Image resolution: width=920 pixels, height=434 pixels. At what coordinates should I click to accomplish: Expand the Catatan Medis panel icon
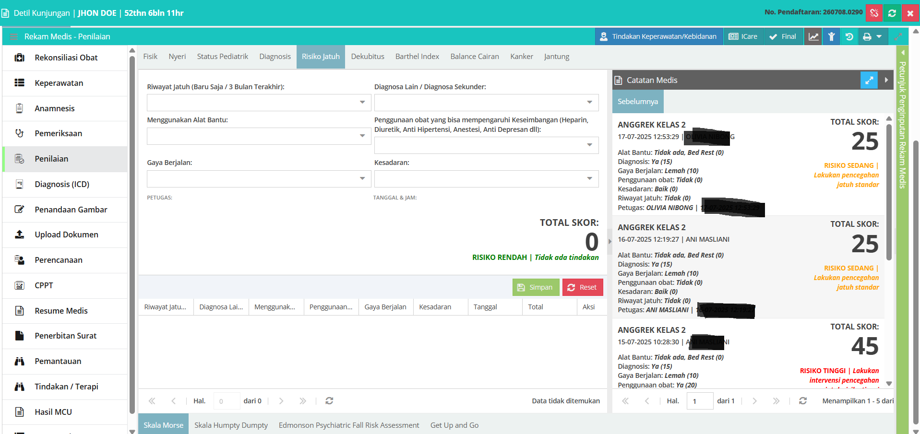(869, 80)
